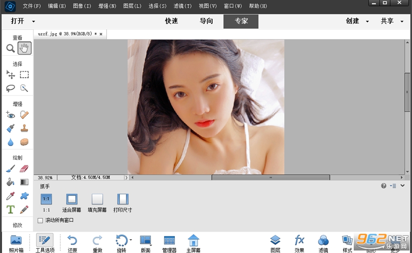Open the Photo Bin (照片箱)

(16, 243)
